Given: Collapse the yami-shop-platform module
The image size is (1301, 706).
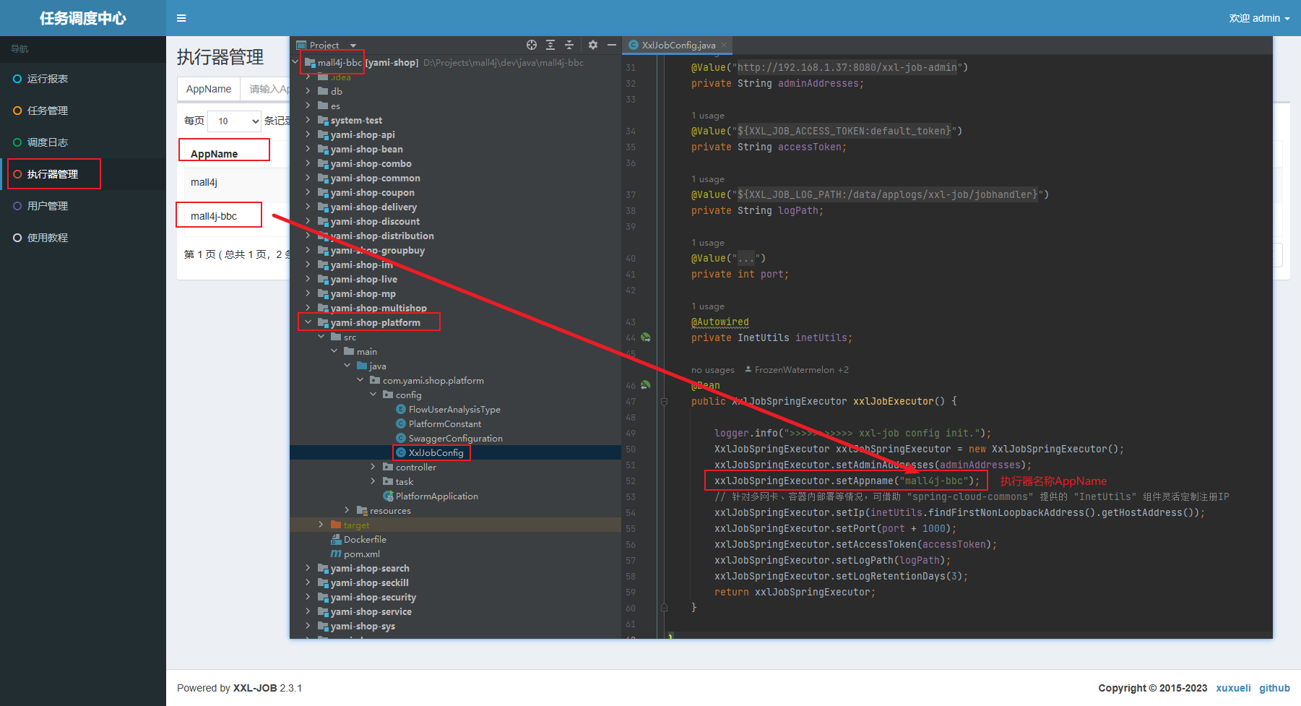Looking at the screenshot, I should (308, 323).
